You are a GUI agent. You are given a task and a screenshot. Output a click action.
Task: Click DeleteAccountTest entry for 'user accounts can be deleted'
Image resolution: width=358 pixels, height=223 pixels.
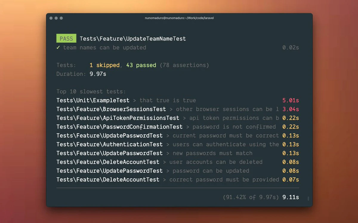pos(108,162)
